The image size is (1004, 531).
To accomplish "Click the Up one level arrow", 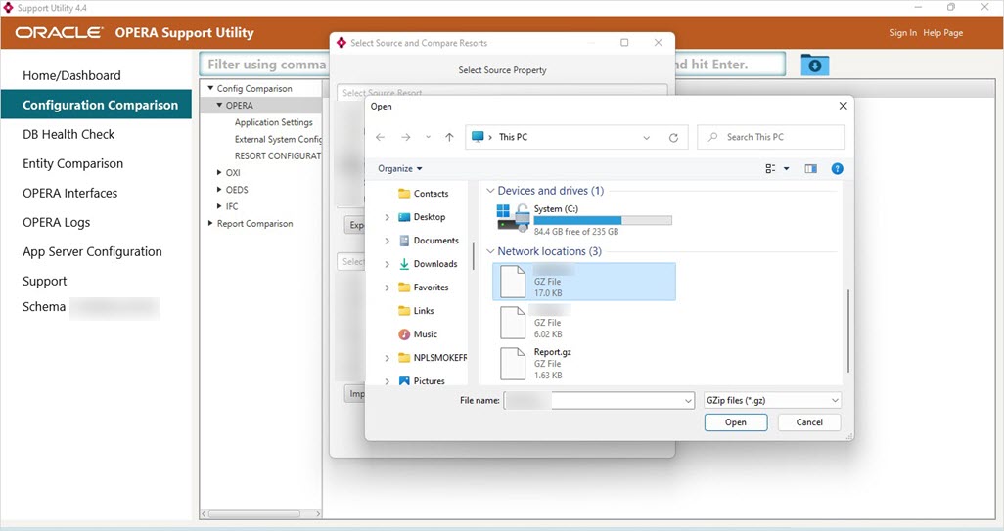I will click(449, 137).
